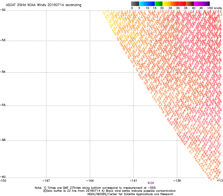Click the '-54' latitude axis label
The height and width of the screenshot is (196, 223).
(x=3, y=71)
